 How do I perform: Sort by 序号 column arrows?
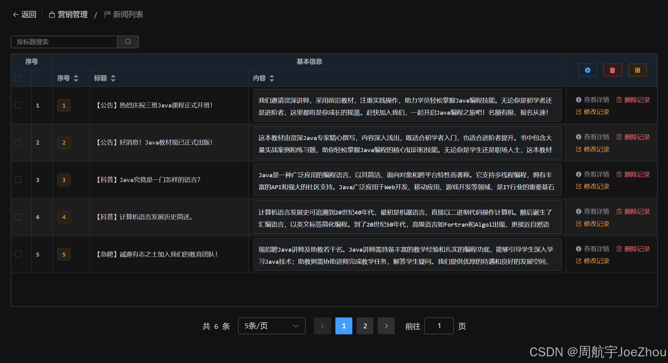tap(76, 78)
